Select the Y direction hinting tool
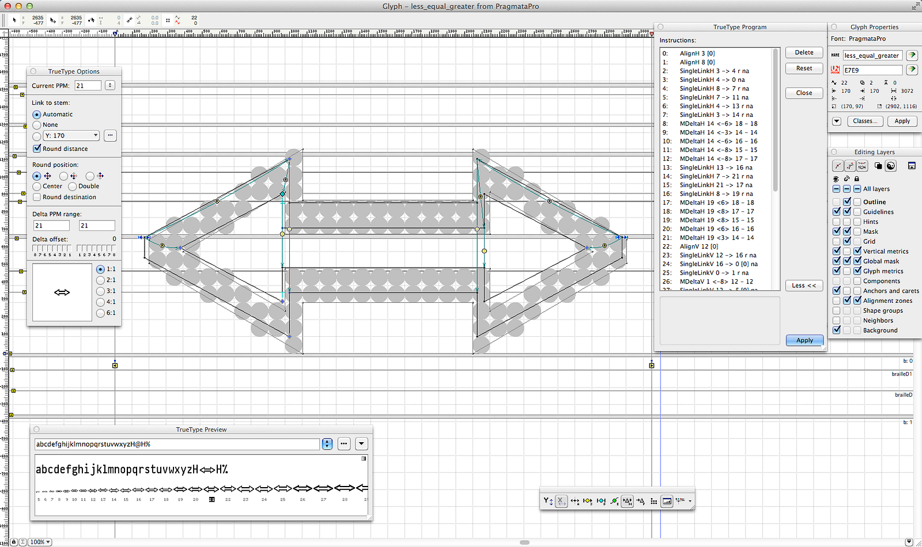The image size is (922, 547). click(547, 501)
